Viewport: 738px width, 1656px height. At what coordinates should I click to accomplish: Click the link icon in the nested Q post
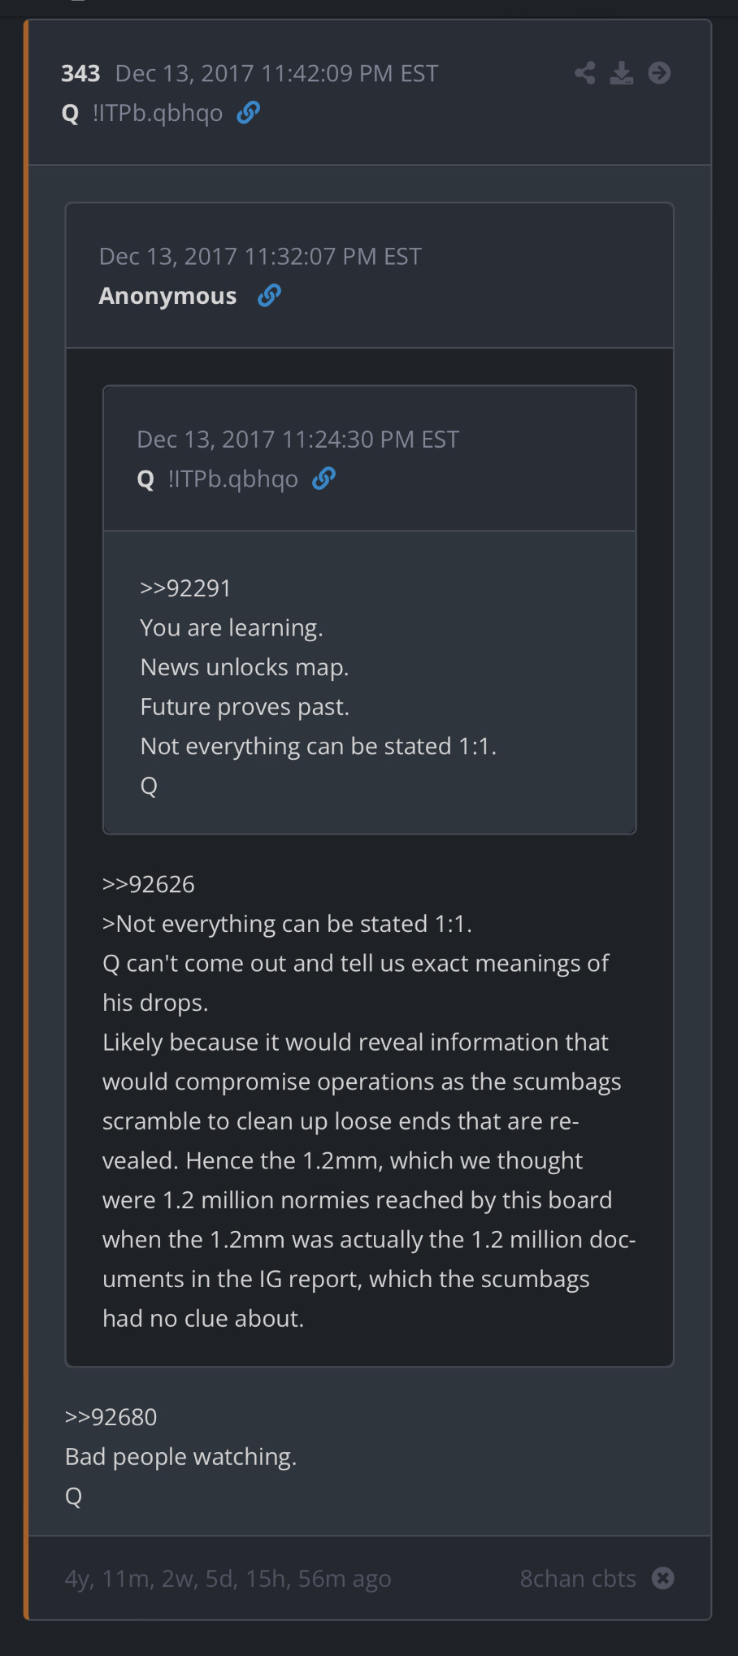323,479
